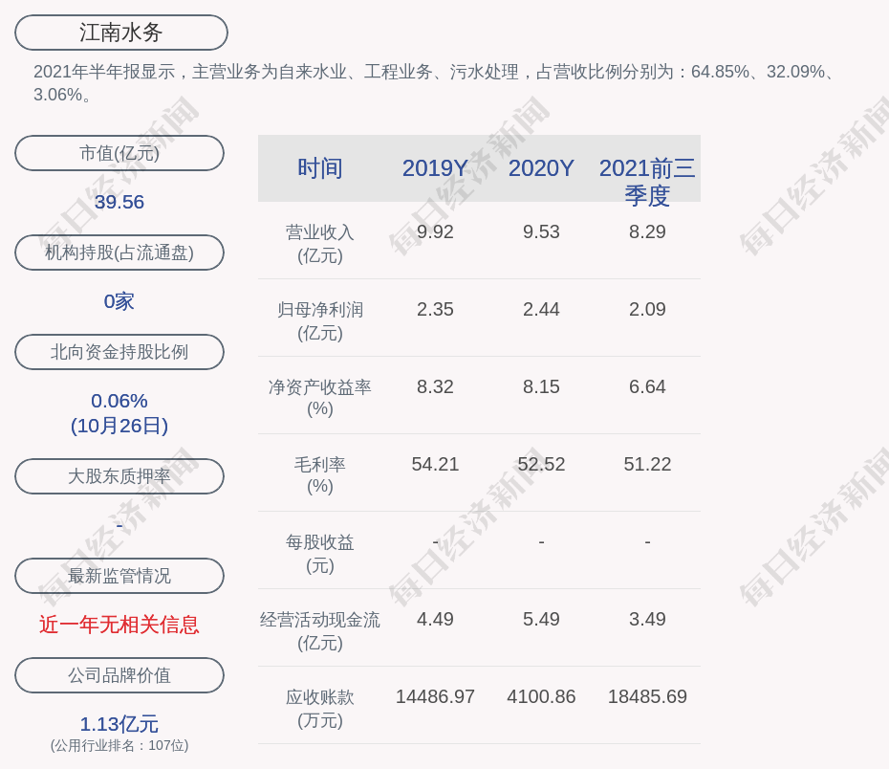Select the 2021前三季度 column header

647,181
